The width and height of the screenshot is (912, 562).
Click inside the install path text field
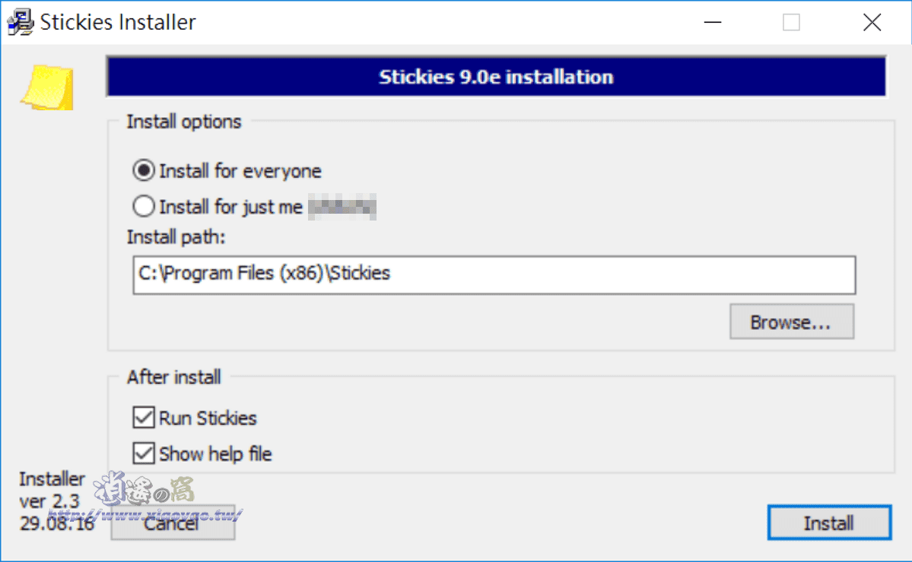pos(494,275)
